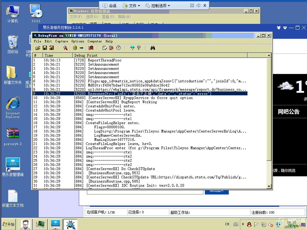Click the Save log floppy disk icon

tap(45, 48)
